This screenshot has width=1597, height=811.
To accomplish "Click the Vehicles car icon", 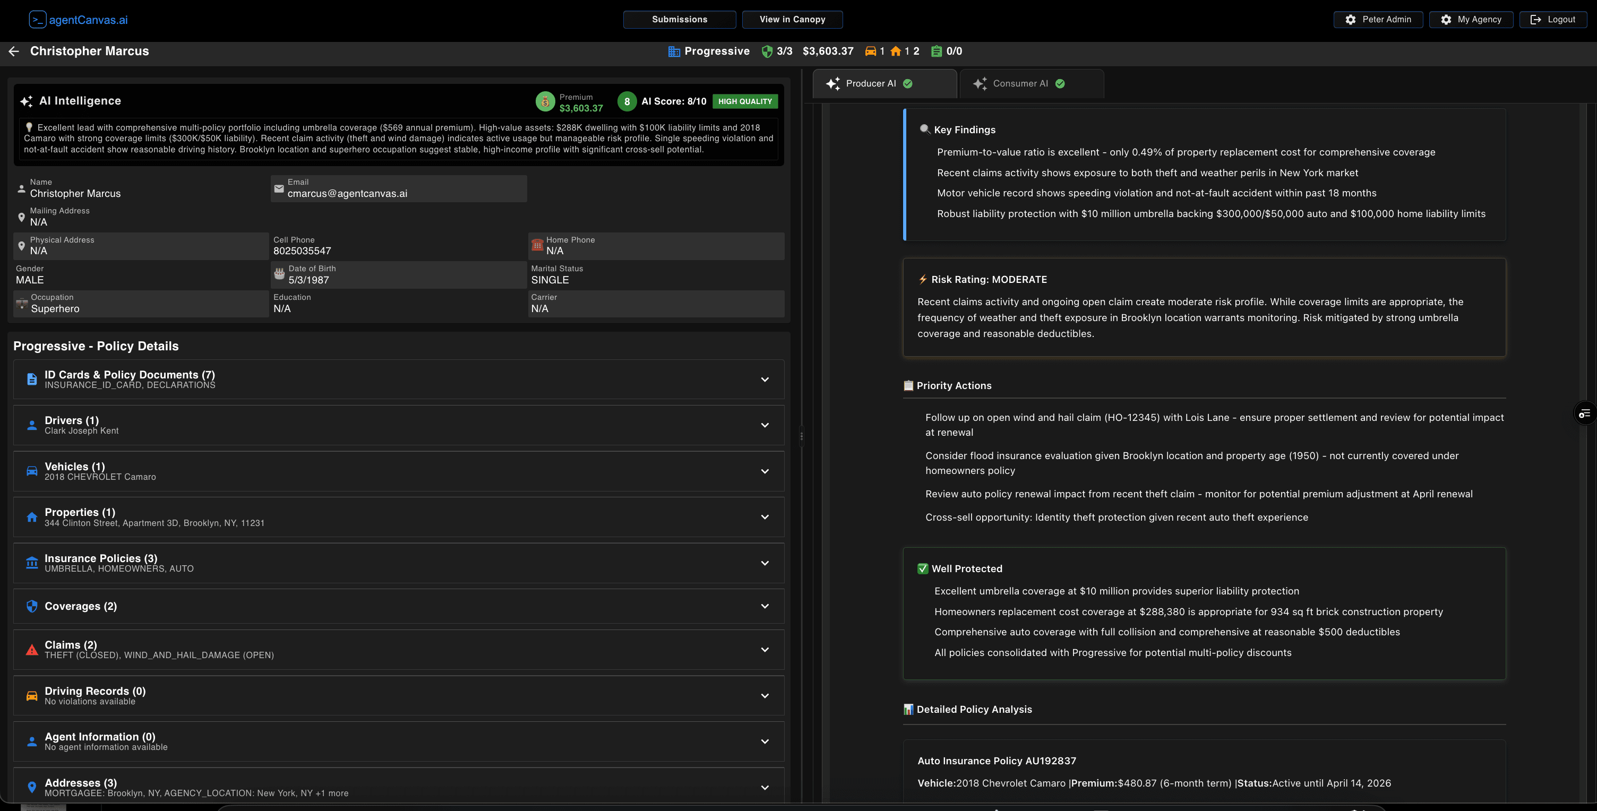I will 32,471.
